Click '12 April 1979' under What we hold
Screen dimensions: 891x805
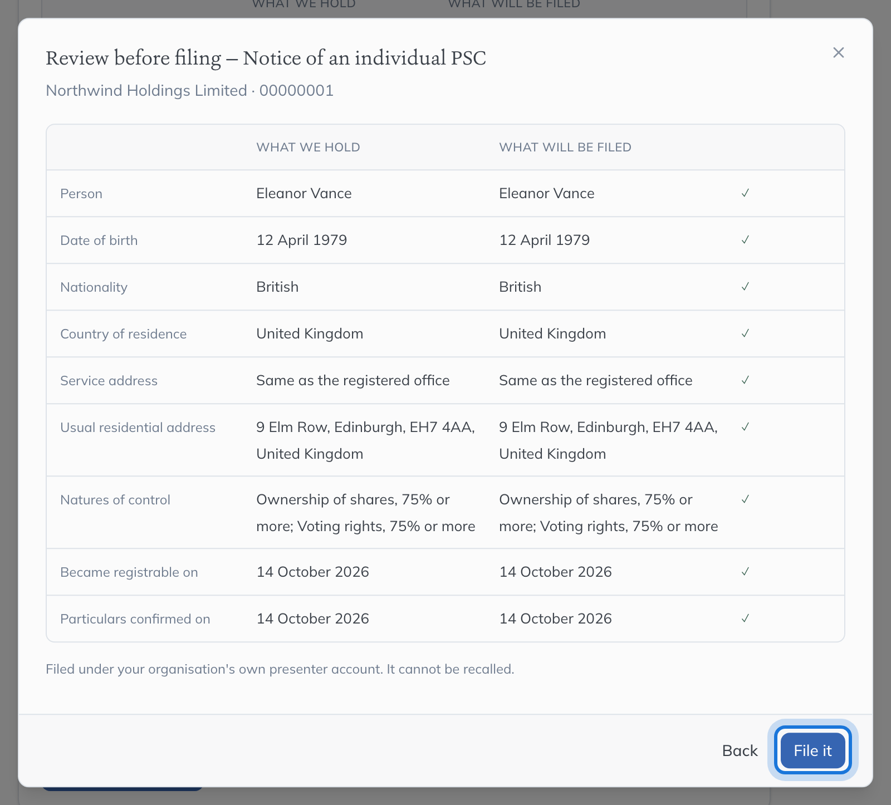[x=301, y=240]
